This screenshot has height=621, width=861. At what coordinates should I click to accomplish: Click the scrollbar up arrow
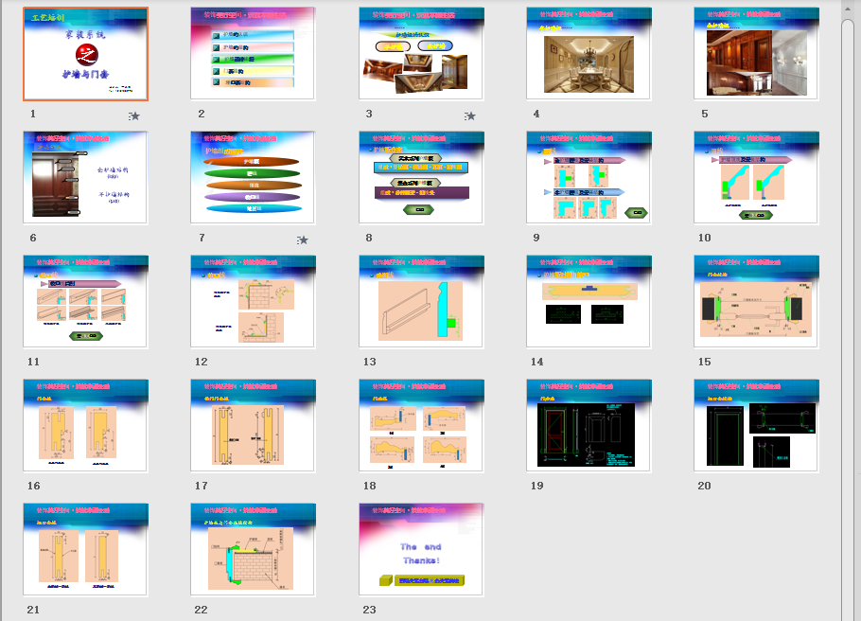[850, 9]
